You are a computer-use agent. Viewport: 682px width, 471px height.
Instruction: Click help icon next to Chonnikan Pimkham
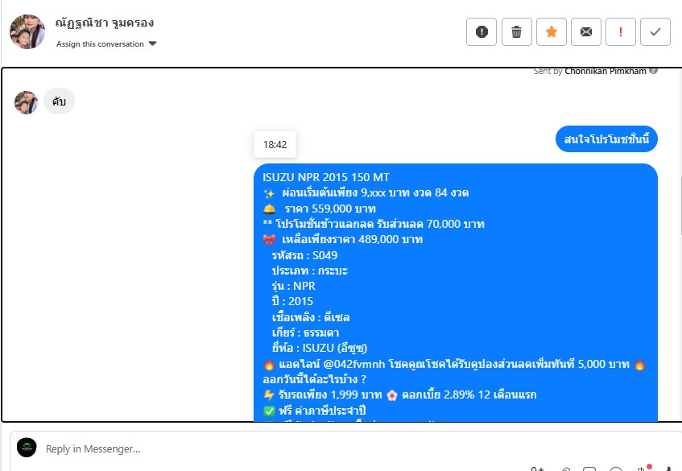(653, 71)
